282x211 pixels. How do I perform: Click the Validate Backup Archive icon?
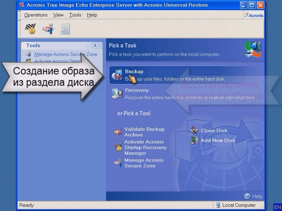point(118,132)
